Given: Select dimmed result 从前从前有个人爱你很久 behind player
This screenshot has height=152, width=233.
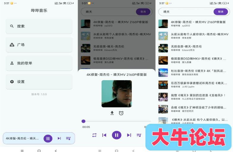Looking at the screenshot, I should (x=117, y=36).
